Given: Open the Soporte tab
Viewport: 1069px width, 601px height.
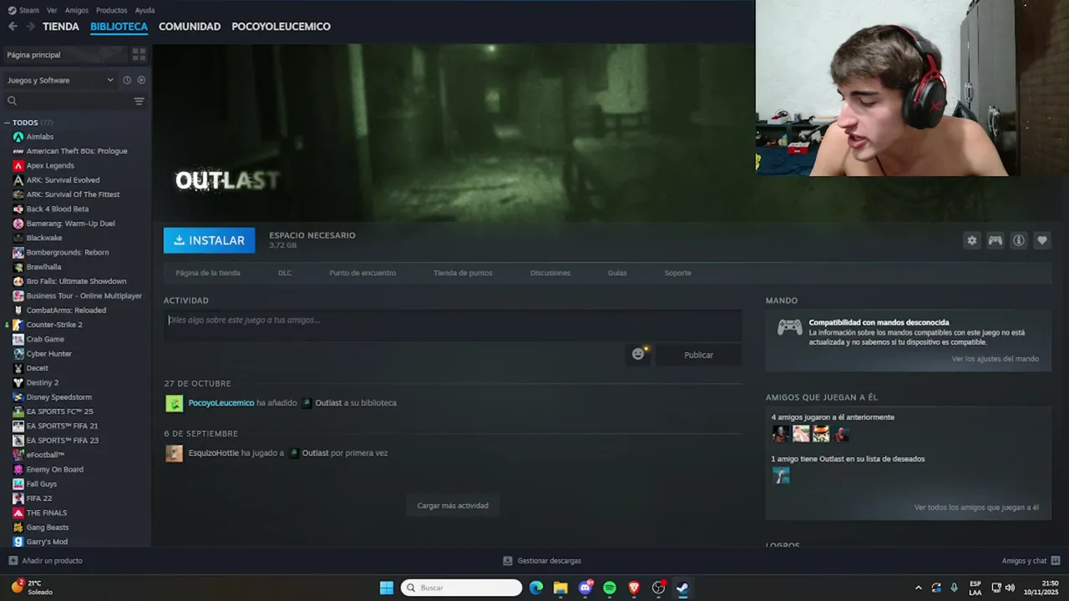Looking at the screenshot, I should click(x=677, y=273).
